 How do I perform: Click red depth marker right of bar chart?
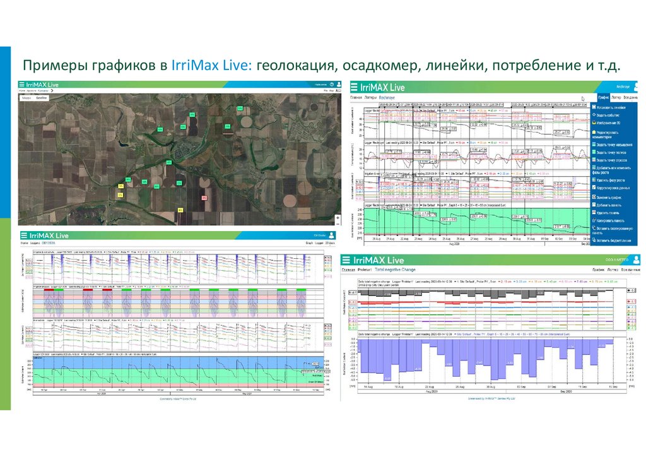click(x=631, y=302)
